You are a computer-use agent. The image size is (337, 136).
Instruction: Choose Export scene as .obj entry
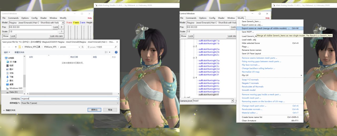(270, 25)
